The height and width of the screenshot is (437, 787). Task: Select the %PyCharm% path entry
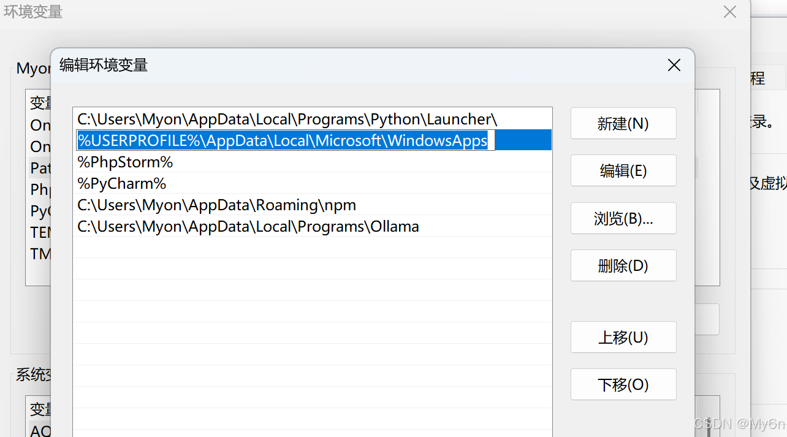pos(313,183)
